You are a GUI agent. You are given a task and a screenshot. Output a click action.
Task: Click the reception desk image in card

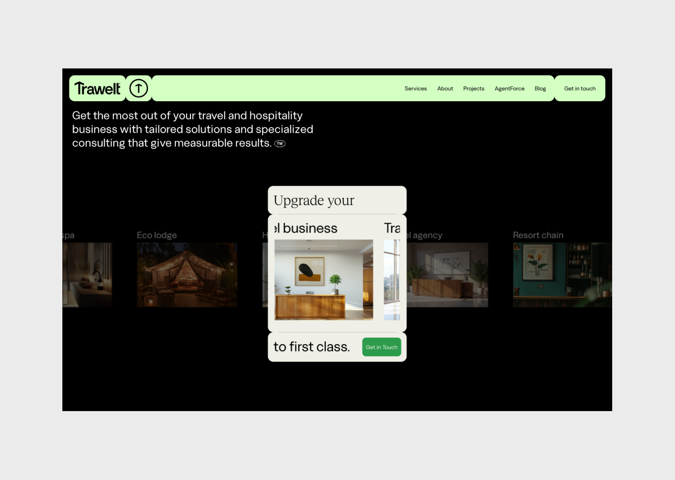point(323,280)
